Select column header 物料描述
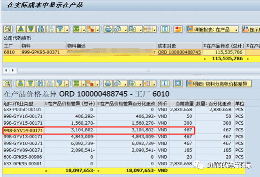The height and width of the screenshot is (177, 260). pyautogui.click(x=111, y=46)
